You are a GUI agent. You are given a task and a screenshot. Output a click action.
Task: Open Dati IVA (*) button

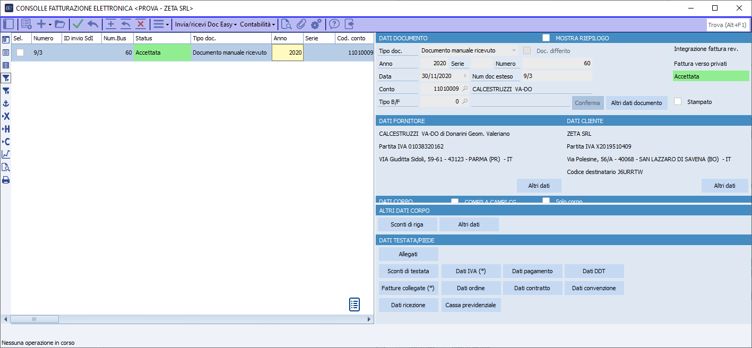(x=471, y=271)
